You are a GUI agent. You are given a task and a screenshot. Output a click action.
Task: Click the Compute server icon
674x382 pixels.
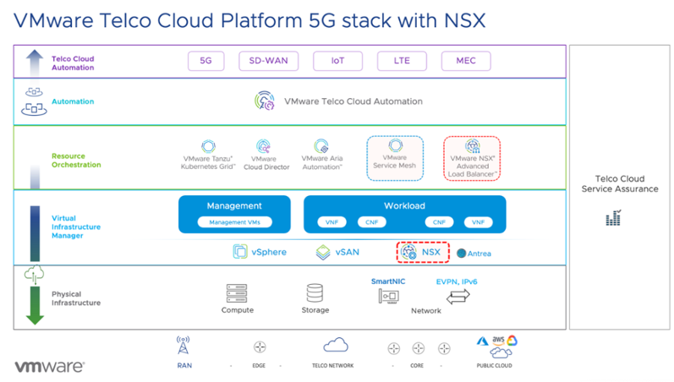coord(237,293)
